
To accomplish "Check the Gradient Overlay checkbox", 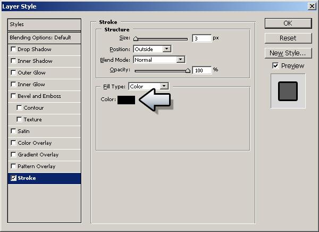I will [x=13, y=155].
